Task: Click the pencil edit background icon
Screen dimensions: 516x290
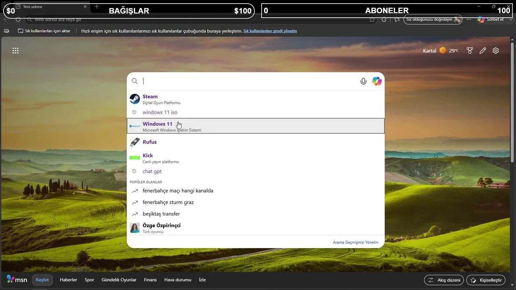Action: pyautogui.click(x=483, y=51)
